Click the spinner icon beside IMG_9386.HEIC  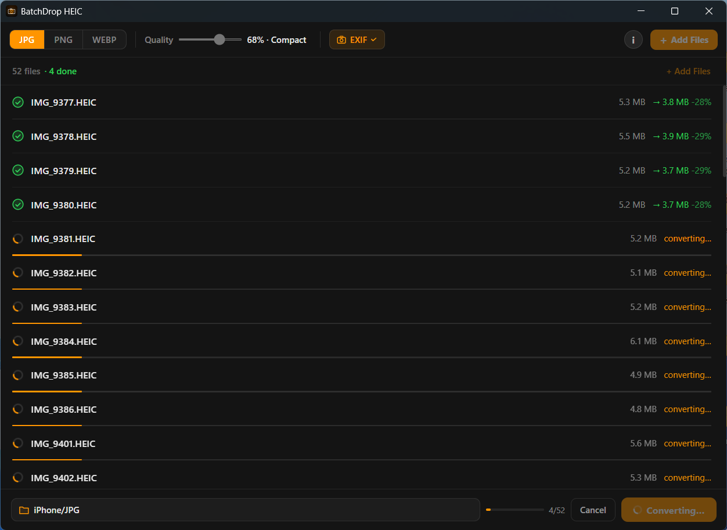(18, 409)
